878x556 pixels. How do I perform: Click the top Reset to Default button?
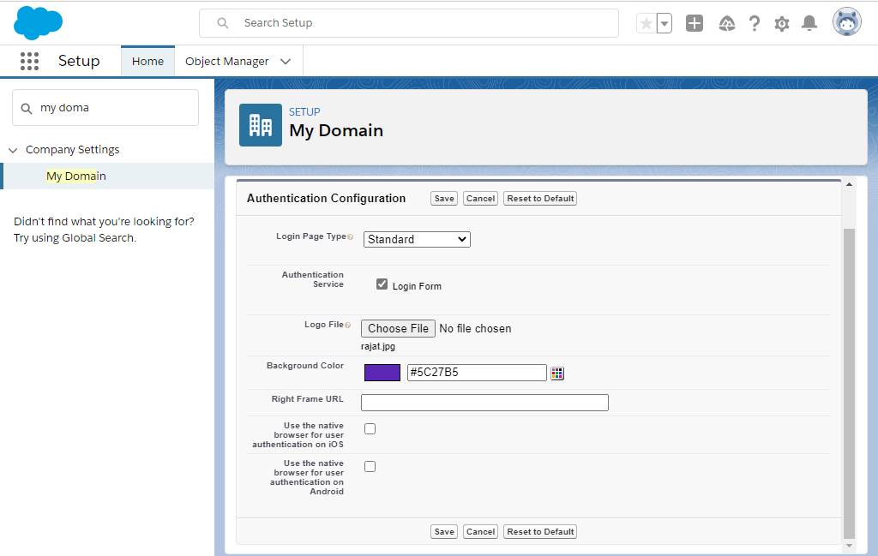540,199
